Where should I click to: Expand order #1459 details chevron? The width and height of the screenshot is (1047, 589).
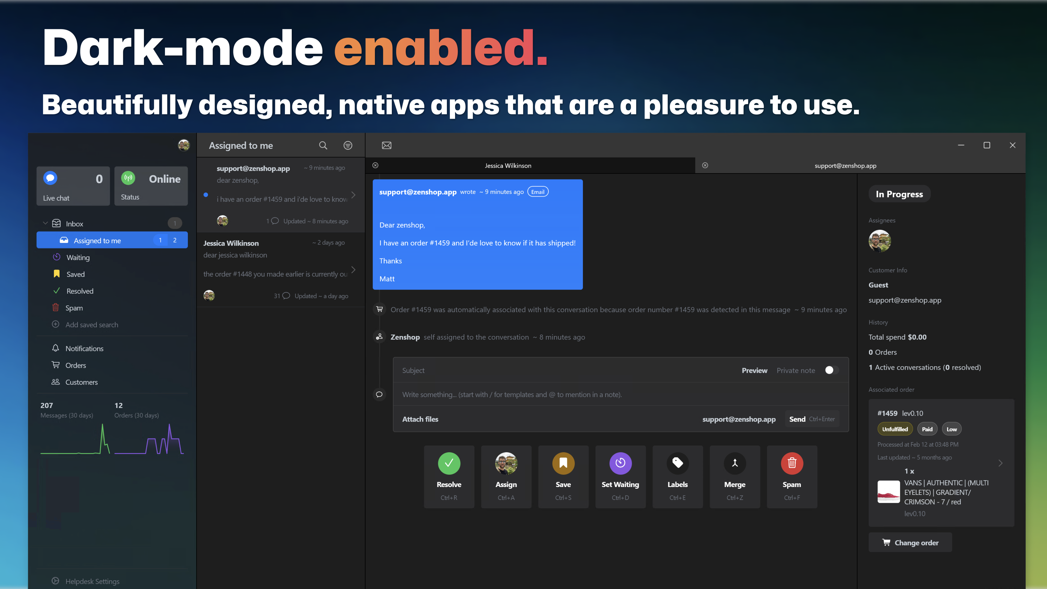(1000, 463)
